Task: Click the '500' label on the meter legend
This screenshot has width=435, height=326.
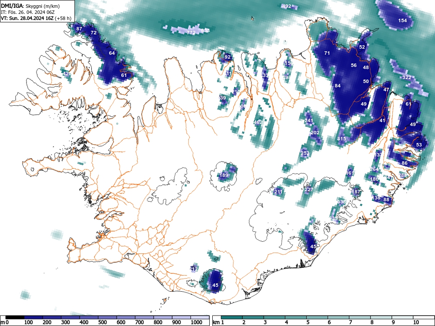Action: point(102,323)
